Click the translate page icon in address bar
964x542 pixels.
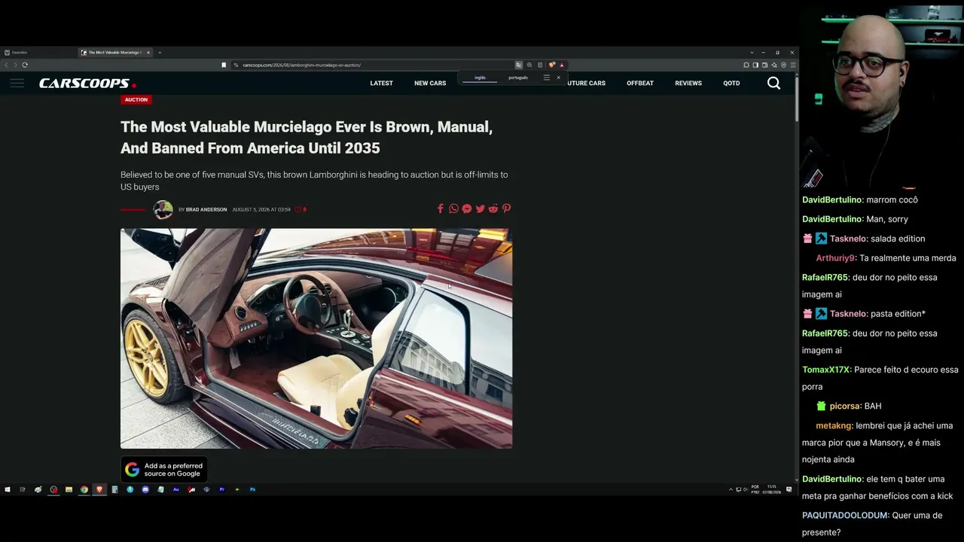point(518,65)
